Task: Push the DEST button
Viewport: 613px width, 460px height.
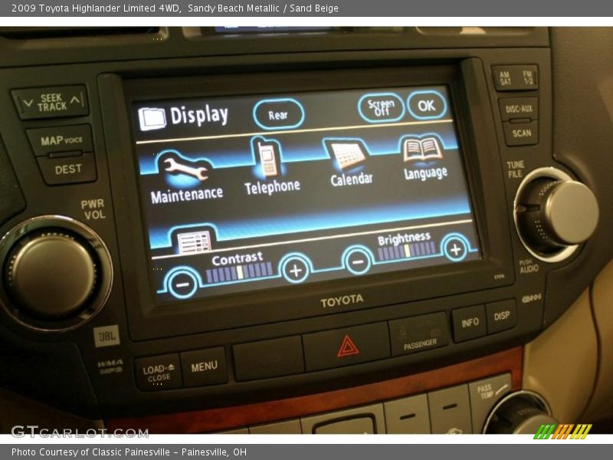Action: [x=68, y=169]
